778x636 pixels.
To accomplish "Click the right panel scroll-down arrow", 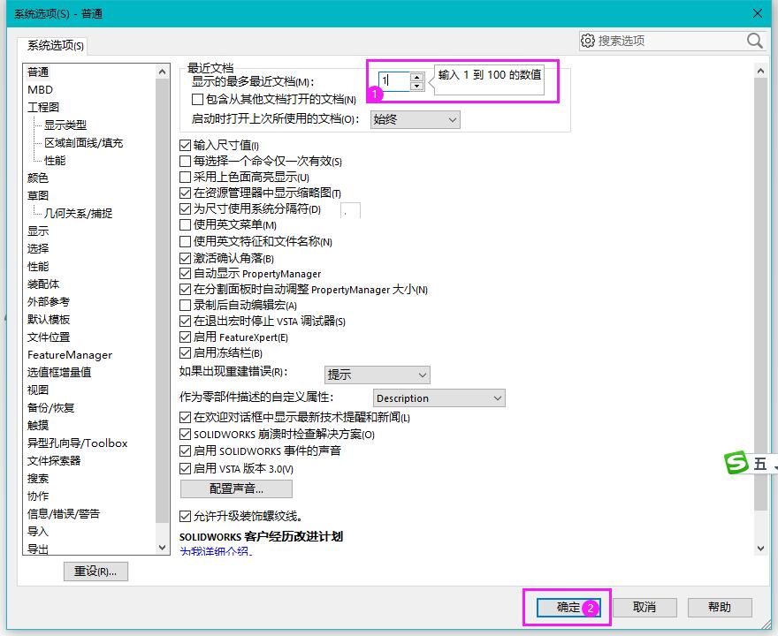I will click(x=760, y=549).
